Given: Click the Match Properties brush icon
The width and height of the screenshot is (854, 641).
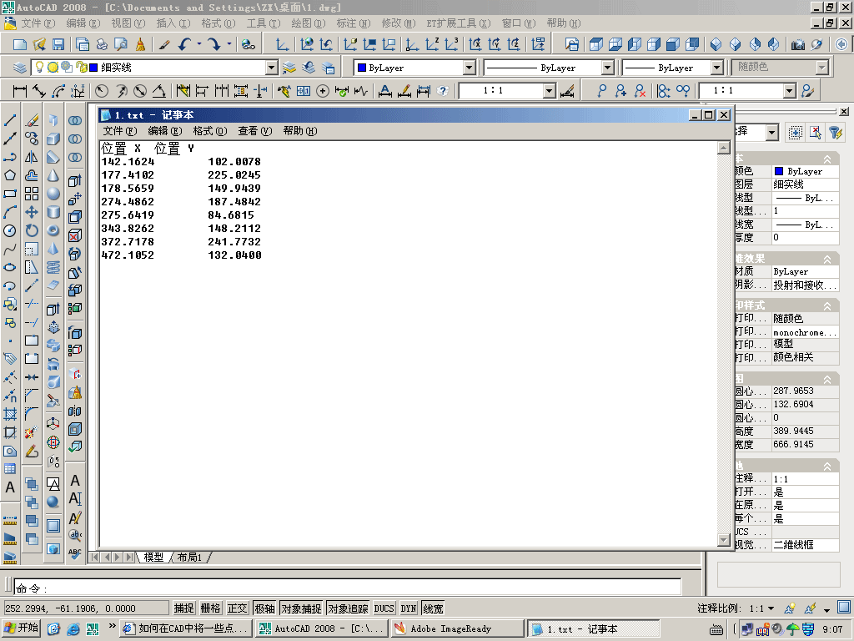Looking at the screenshot, I should [164, 45].
